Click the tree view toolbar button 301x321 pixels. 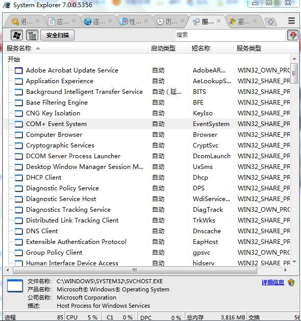coord(32,35)
